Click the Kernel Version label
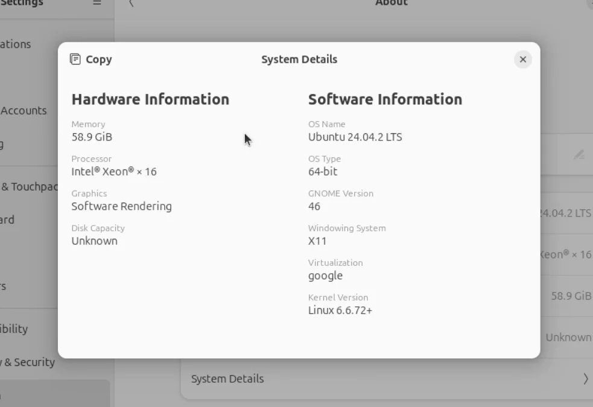This screenshot has width=593, height=407. coord(338,298)
